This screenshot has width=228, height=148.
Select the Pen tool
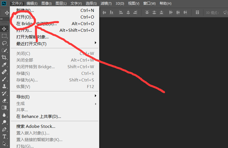pyautogui.click(x=4, y=129)
